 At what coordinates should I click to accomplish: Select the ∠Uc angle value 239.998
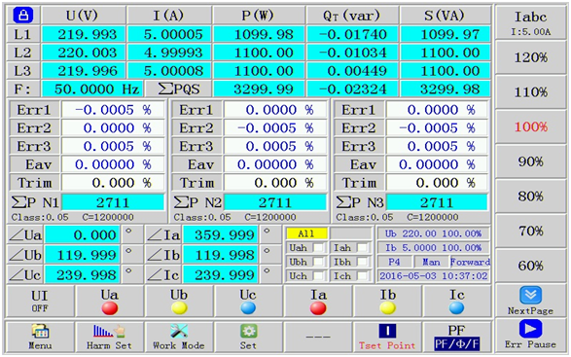pyautogui.click(x=83, y=274)
